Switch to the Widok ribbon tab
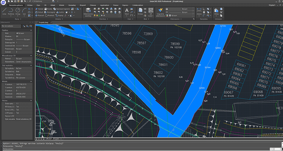This screenshot has width=283, height=151. pos(62,5)
